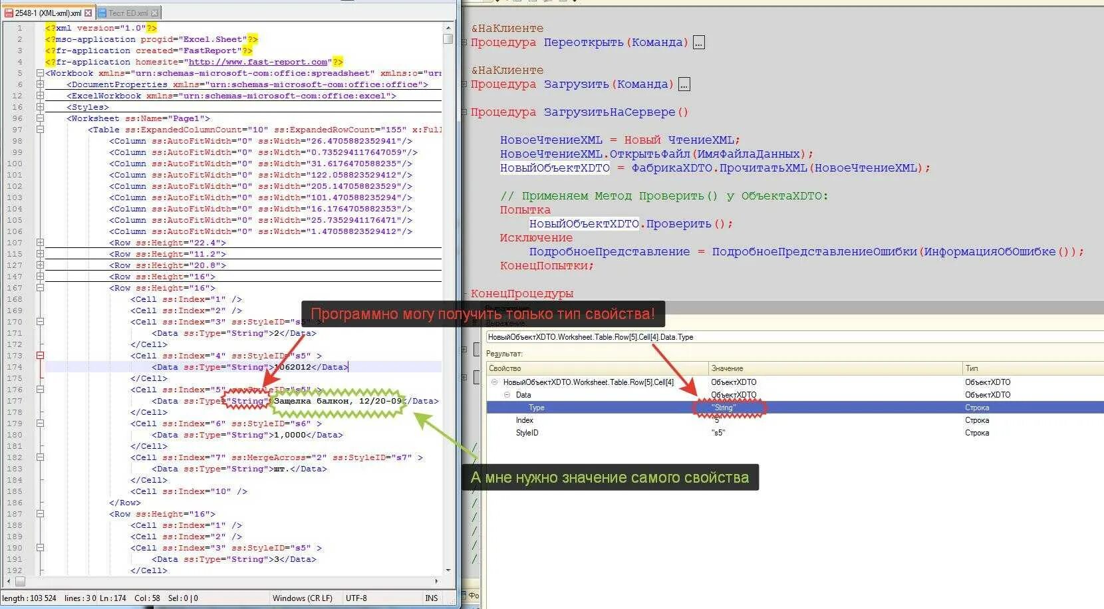Collapse the Row node at line 167

coord(40,288)
